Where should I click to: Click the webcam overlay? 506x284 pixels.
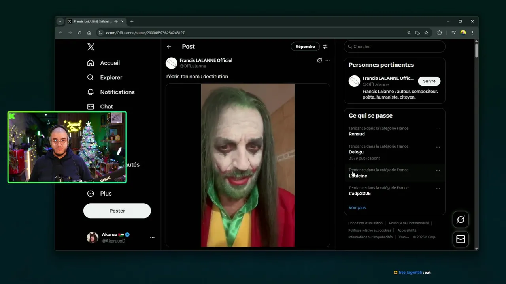(x=67, y=147)
